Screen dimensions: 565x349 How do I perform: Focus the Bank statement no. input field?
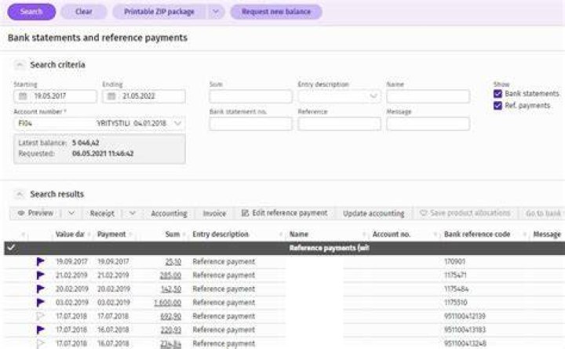[250, 124]
